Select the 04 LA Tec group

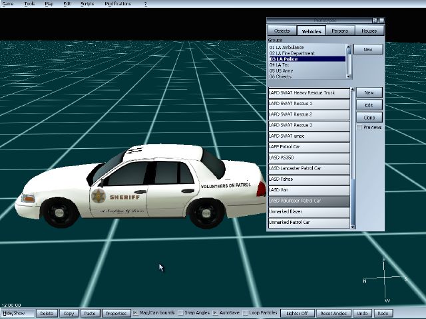tap(307, 65)
